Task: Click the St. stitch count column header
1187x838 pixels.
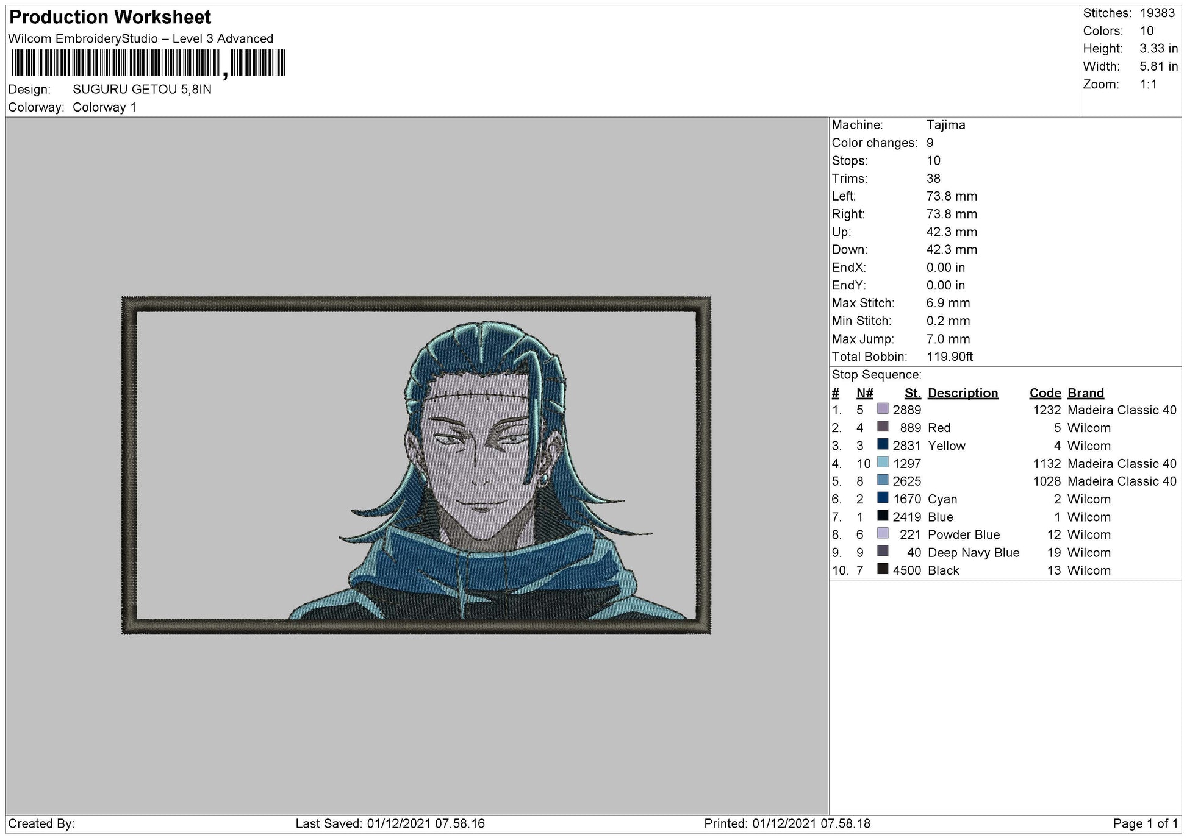Action: coord(913,393)
